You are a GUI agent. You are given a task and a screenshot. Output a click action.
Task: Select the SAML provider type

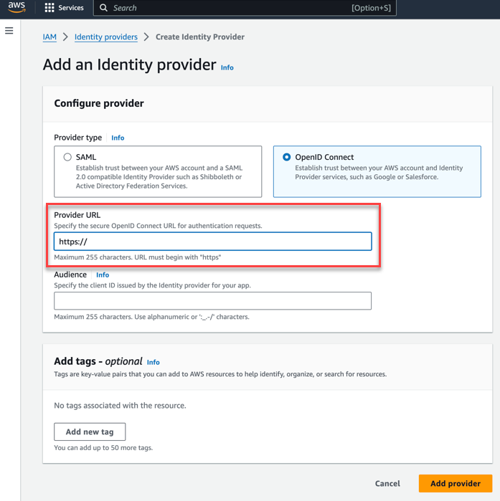[x=67, y=157]
